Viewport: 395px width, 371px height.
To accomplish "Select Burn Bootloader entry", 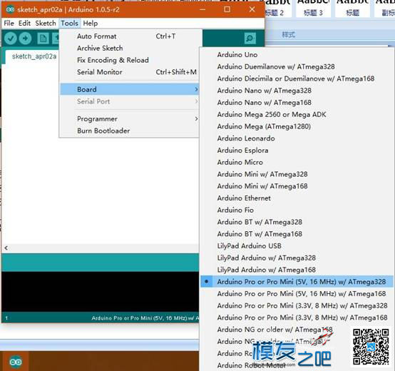I will [x=130, y=131].
